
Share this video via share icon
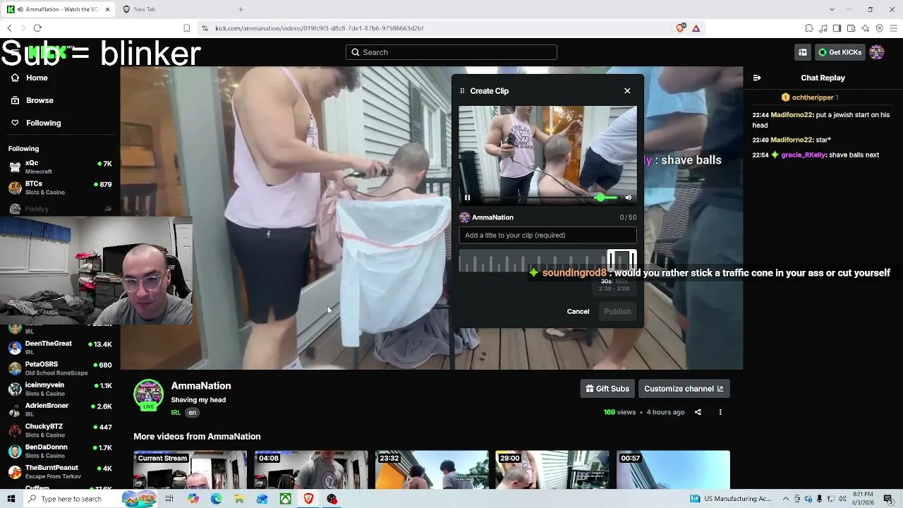pyautogui.click(x=698, y=412)
